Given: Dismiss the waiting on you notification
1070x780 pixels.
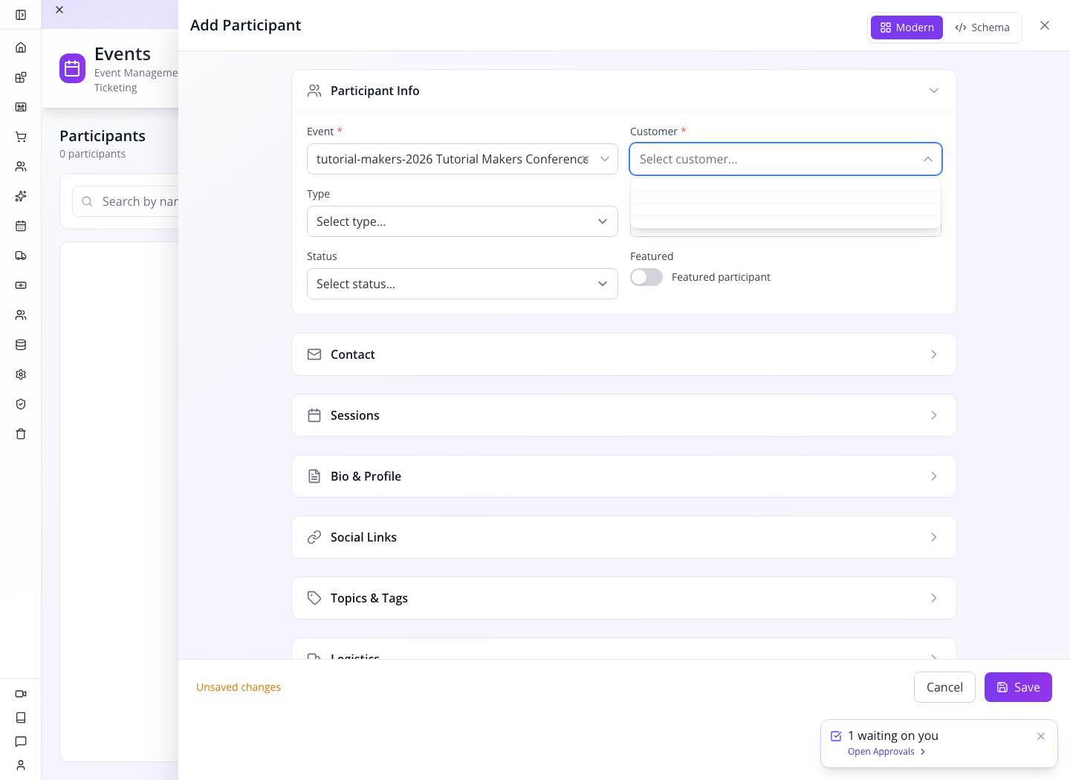Looking at the screenshot, I should [1041, 736].
